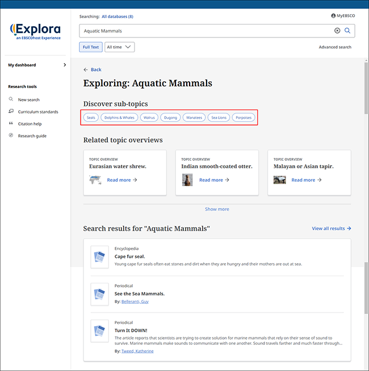This screenshot has height=371, width=369.
Task: Click the View all results arrow
Action: tap(349, 228)
